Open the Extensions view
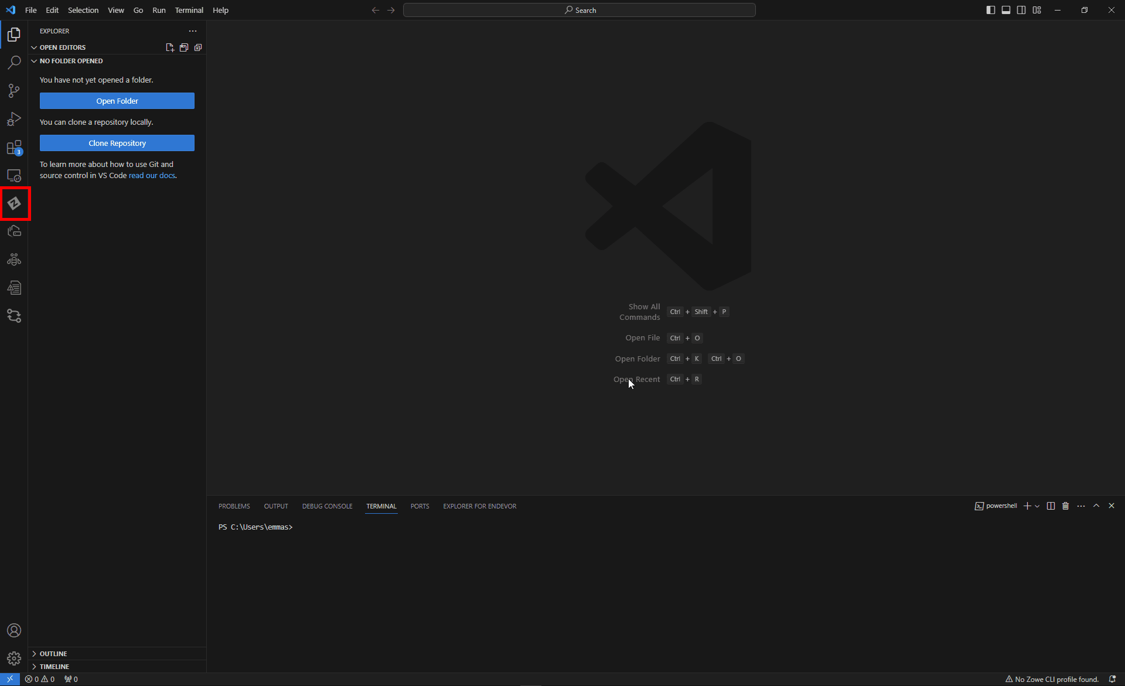Viewport: 1125px width, 686px height. point(14,147)
